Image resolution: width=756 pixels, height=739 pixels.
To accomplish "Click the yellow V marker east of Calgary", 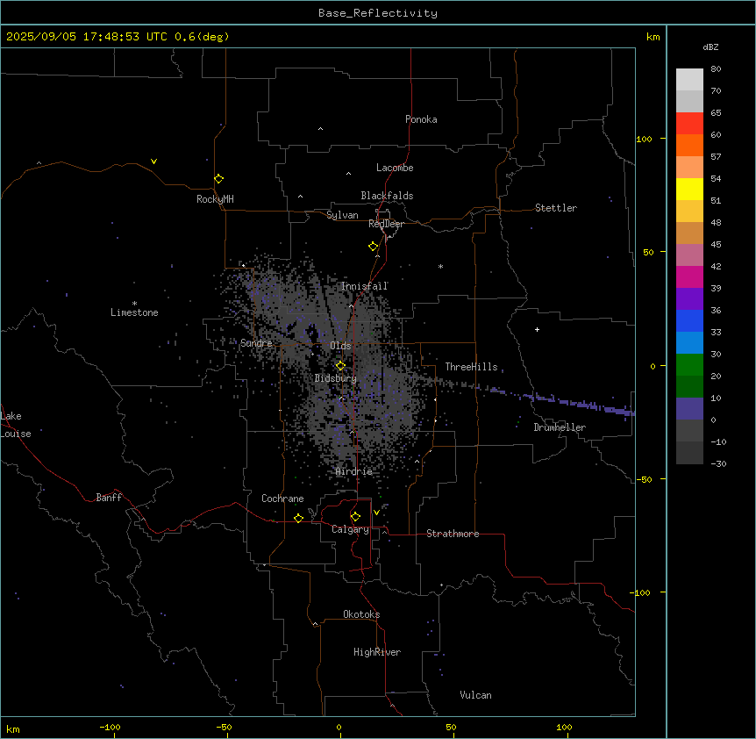I will click(376, 513).
